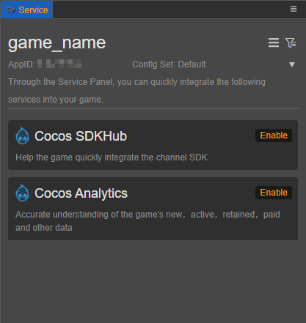The width and height of the screenshot is (306, 323).
Task: Click the AppID label
Action: (x=21, y=64)
